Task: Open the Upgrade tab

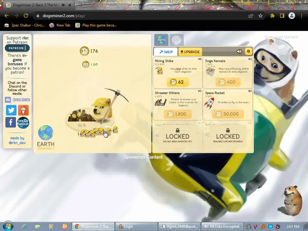Action: pos(190,52)
